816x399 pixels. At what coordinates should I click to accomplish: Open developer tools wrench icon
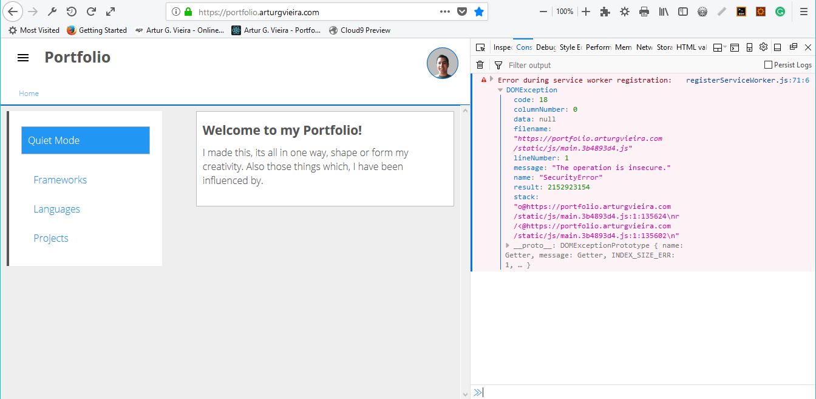pos(52,12)
